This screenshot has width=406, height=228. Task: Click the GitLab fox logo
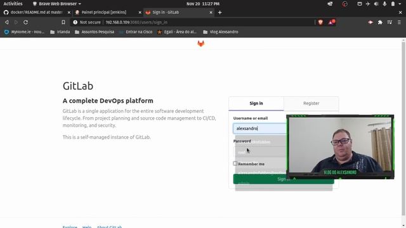pyautogui.click(x=201, y=44)
